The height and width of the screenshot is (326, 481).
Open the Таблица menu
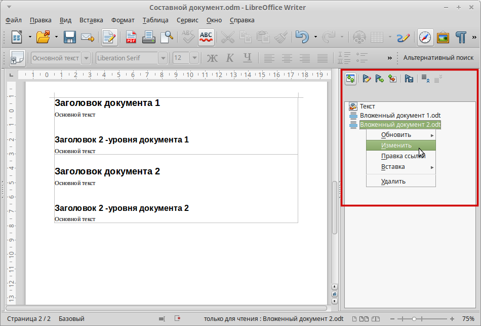point(155,20)
